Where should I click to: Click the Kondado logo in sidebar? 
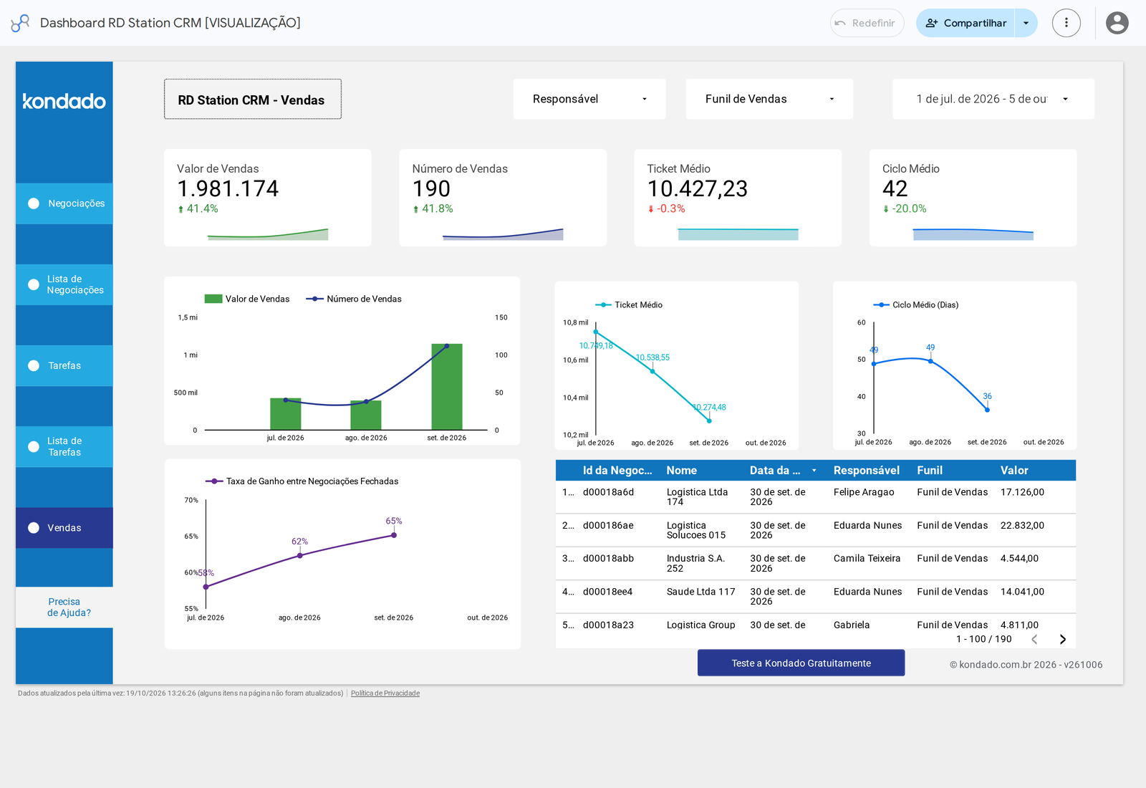point(64,101)
